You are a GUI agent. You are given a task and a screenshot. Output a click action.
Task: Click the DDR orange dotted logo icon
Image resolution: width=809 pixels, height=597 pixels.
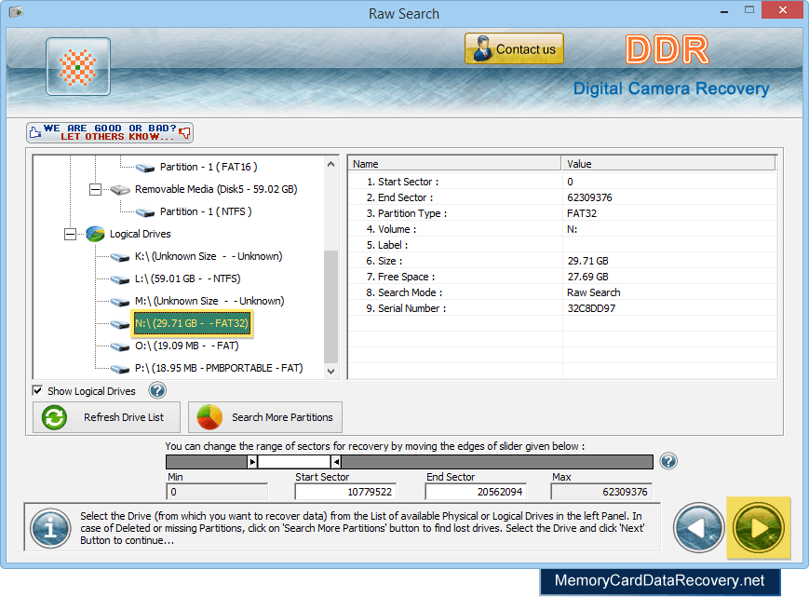(78, 66)
